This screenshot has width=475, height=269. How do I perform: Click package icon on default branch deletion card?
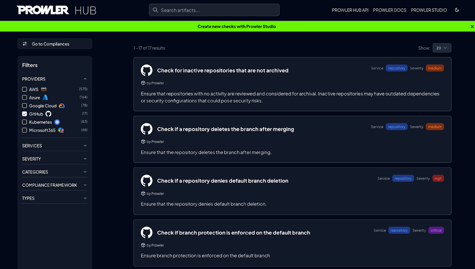(143, 194)
